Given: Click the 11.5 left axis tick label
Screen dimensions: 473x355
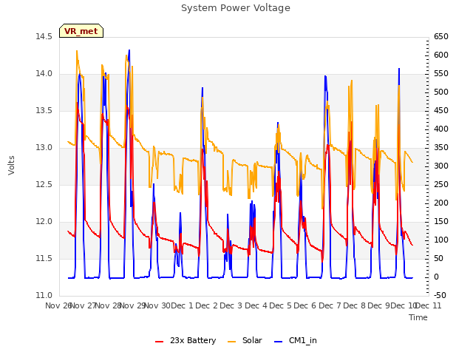Looking at the screenshot, I should point(44,258).
